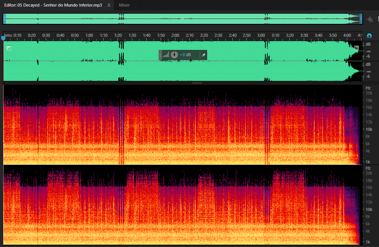Click the Zoom Out Full magnifier icon
The width and height of the screenshot is (379, 247).
click(x=370, y=19)
